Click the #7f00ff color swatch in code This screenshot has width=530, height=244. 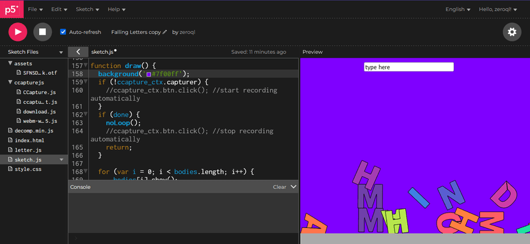coord(149,74)
